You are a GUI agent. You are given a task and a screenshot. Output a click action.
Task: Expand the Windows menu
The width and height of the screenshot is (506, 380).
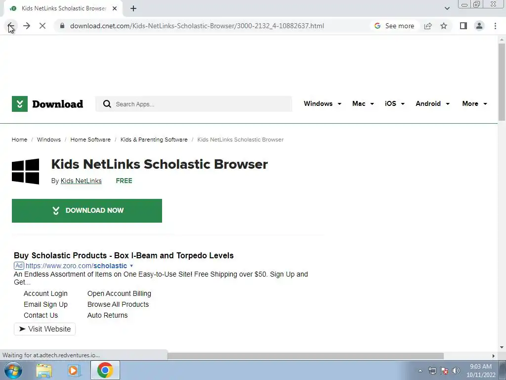(322, 104)
